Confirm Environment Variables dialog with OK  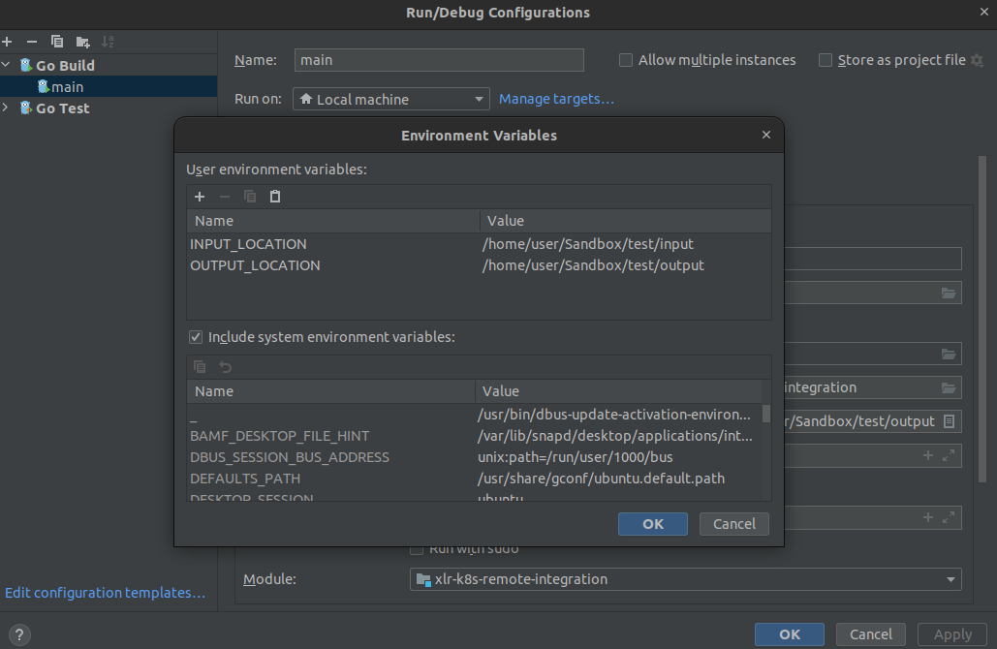point(652,524)
